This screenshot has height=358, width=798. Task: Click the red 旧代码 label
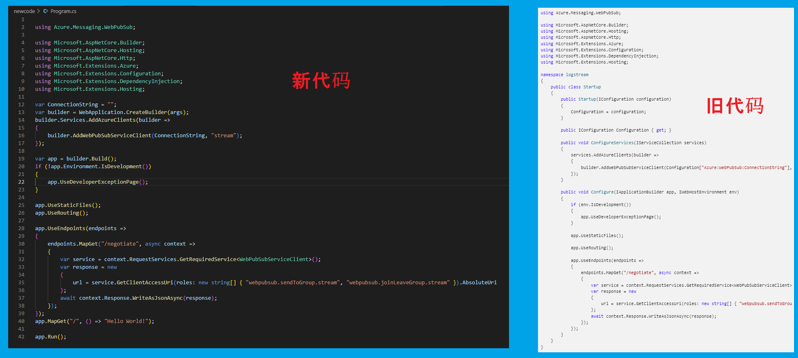coord(735,106)
